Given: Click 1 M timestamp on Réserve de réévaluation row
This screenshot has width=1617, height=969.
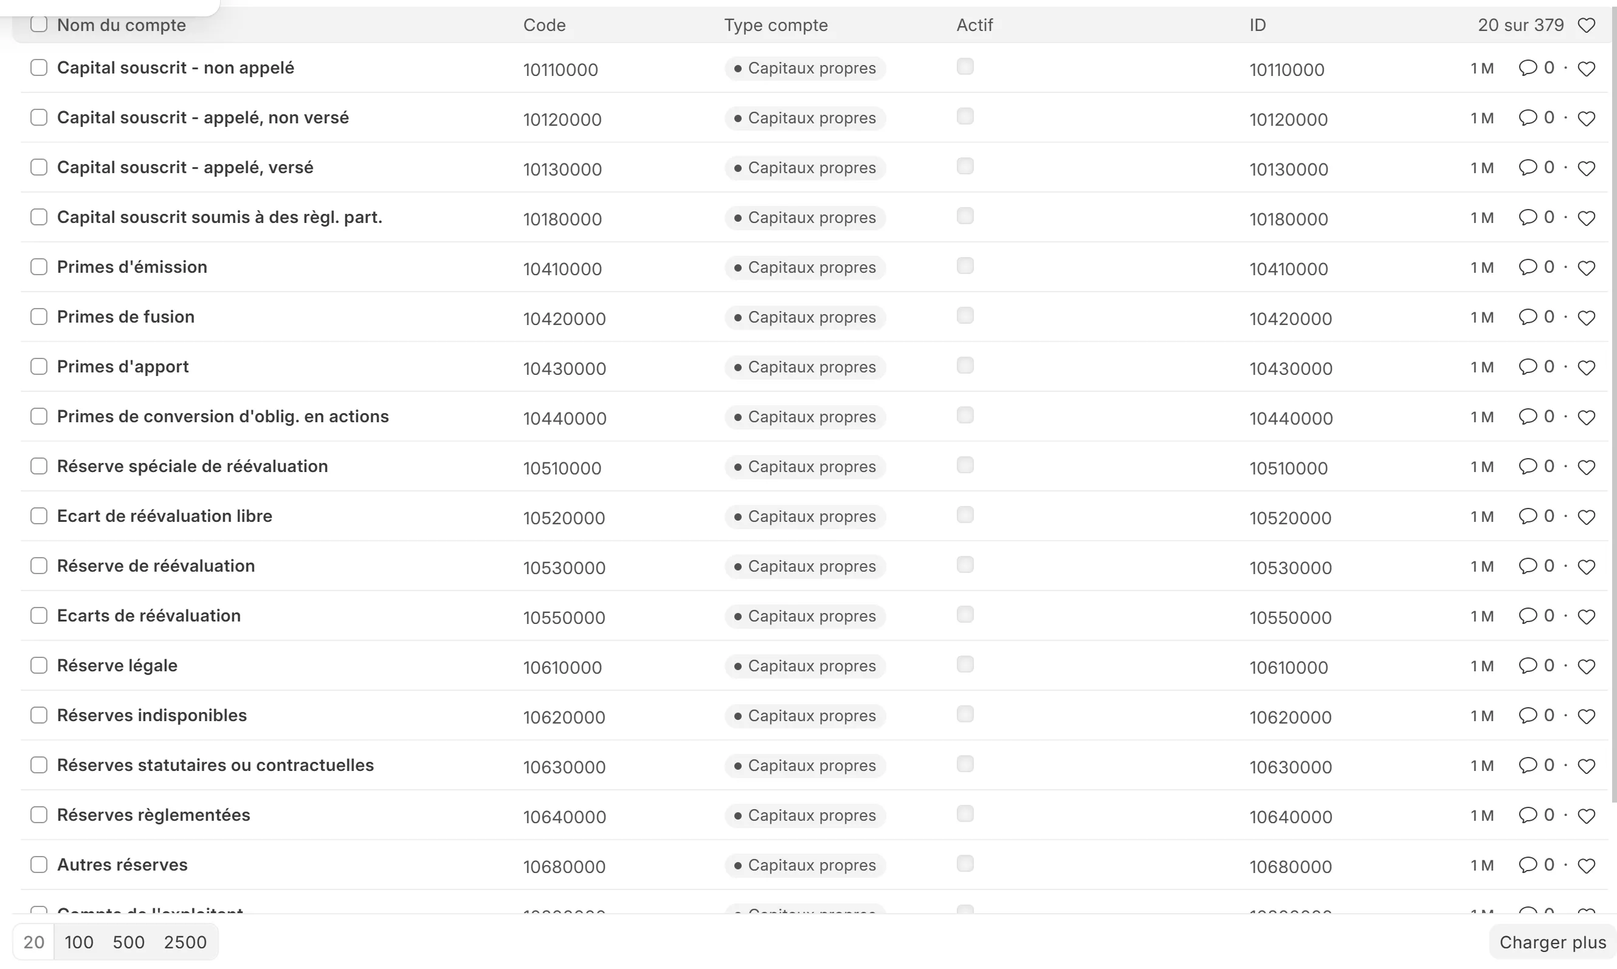Looking at the screenshot, I should click(x=1482, y=566).
